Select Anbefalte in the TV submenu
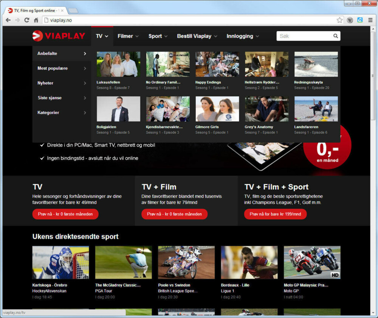Screen dimensions: 378x318 tap(62, 53)
